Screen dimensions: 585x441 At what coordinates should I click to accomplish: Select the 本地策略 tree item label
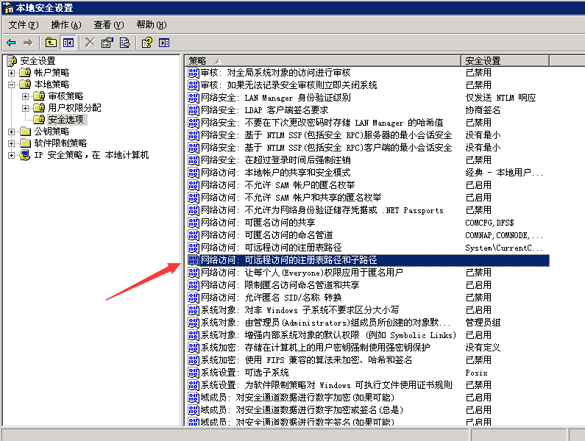pyautogui.click(x=52, y=85)
